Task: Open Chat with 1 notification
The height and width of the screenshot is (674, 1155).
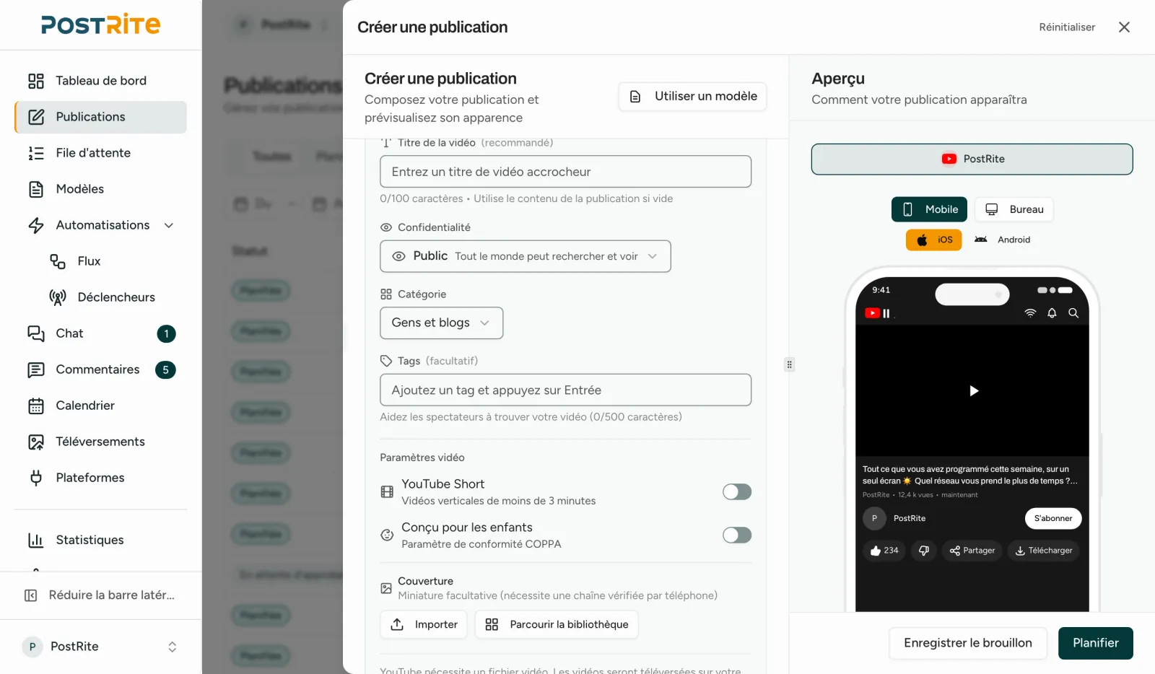Action: pyautogui.click(x=100, y=333)
